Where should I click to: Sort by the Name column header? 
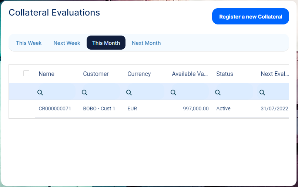[47, 74]
